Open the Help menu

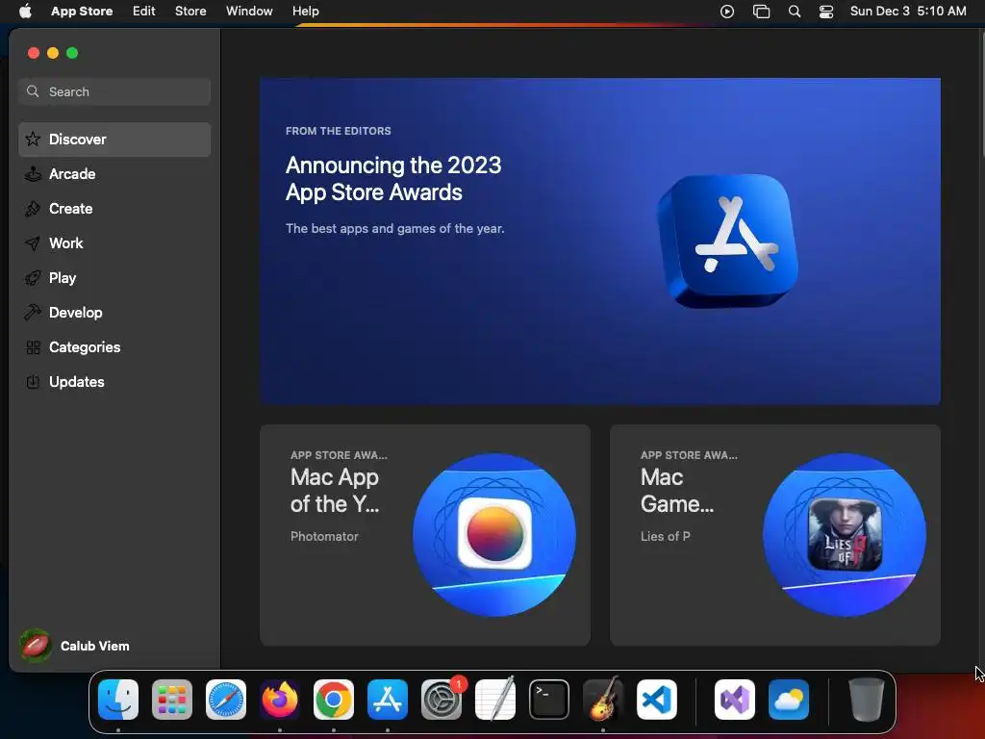pyautogui.click(x=305, y=11)
